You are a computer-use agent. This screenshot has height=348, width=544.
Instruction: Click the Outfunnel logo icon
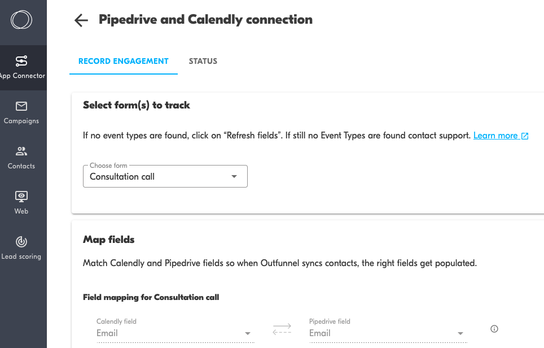21,20
